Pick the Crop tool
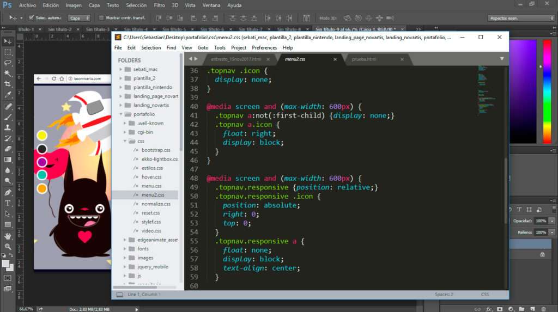Image resolution: width=558 pixels, height=312 pixels. (8, 84)
